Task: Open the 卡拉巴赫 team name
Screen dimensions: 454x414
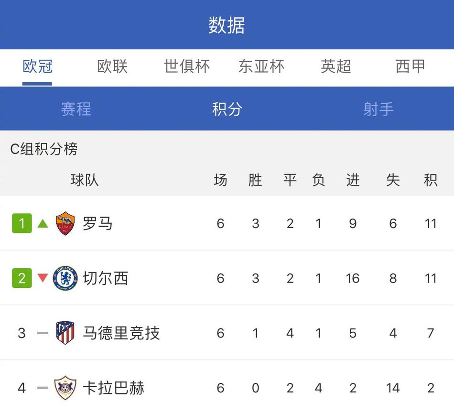Action: [114, 388]
